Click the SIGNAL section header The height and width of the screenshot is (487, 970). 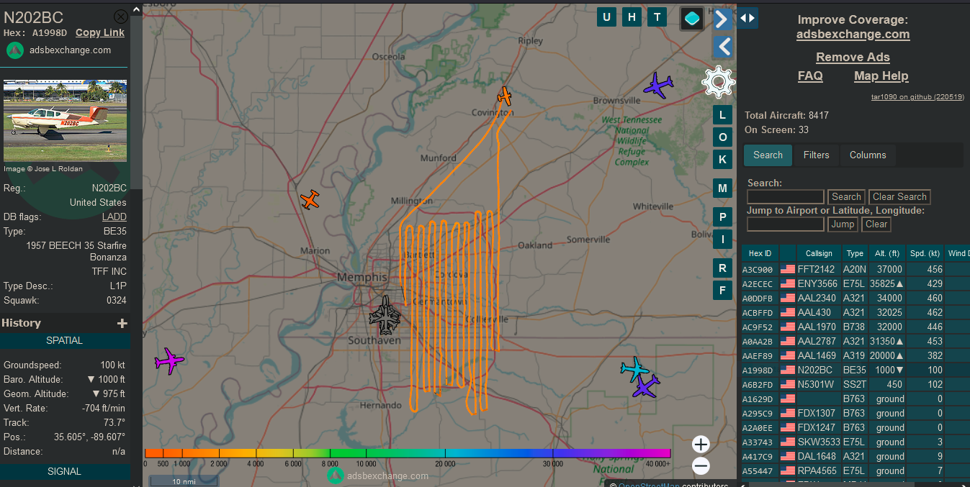pyautogui.click(x=65, y=472)
